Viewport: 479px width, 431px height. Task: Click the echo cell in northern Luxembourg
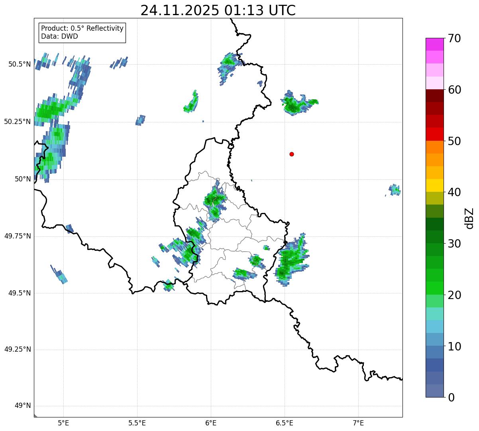[214, 201]
